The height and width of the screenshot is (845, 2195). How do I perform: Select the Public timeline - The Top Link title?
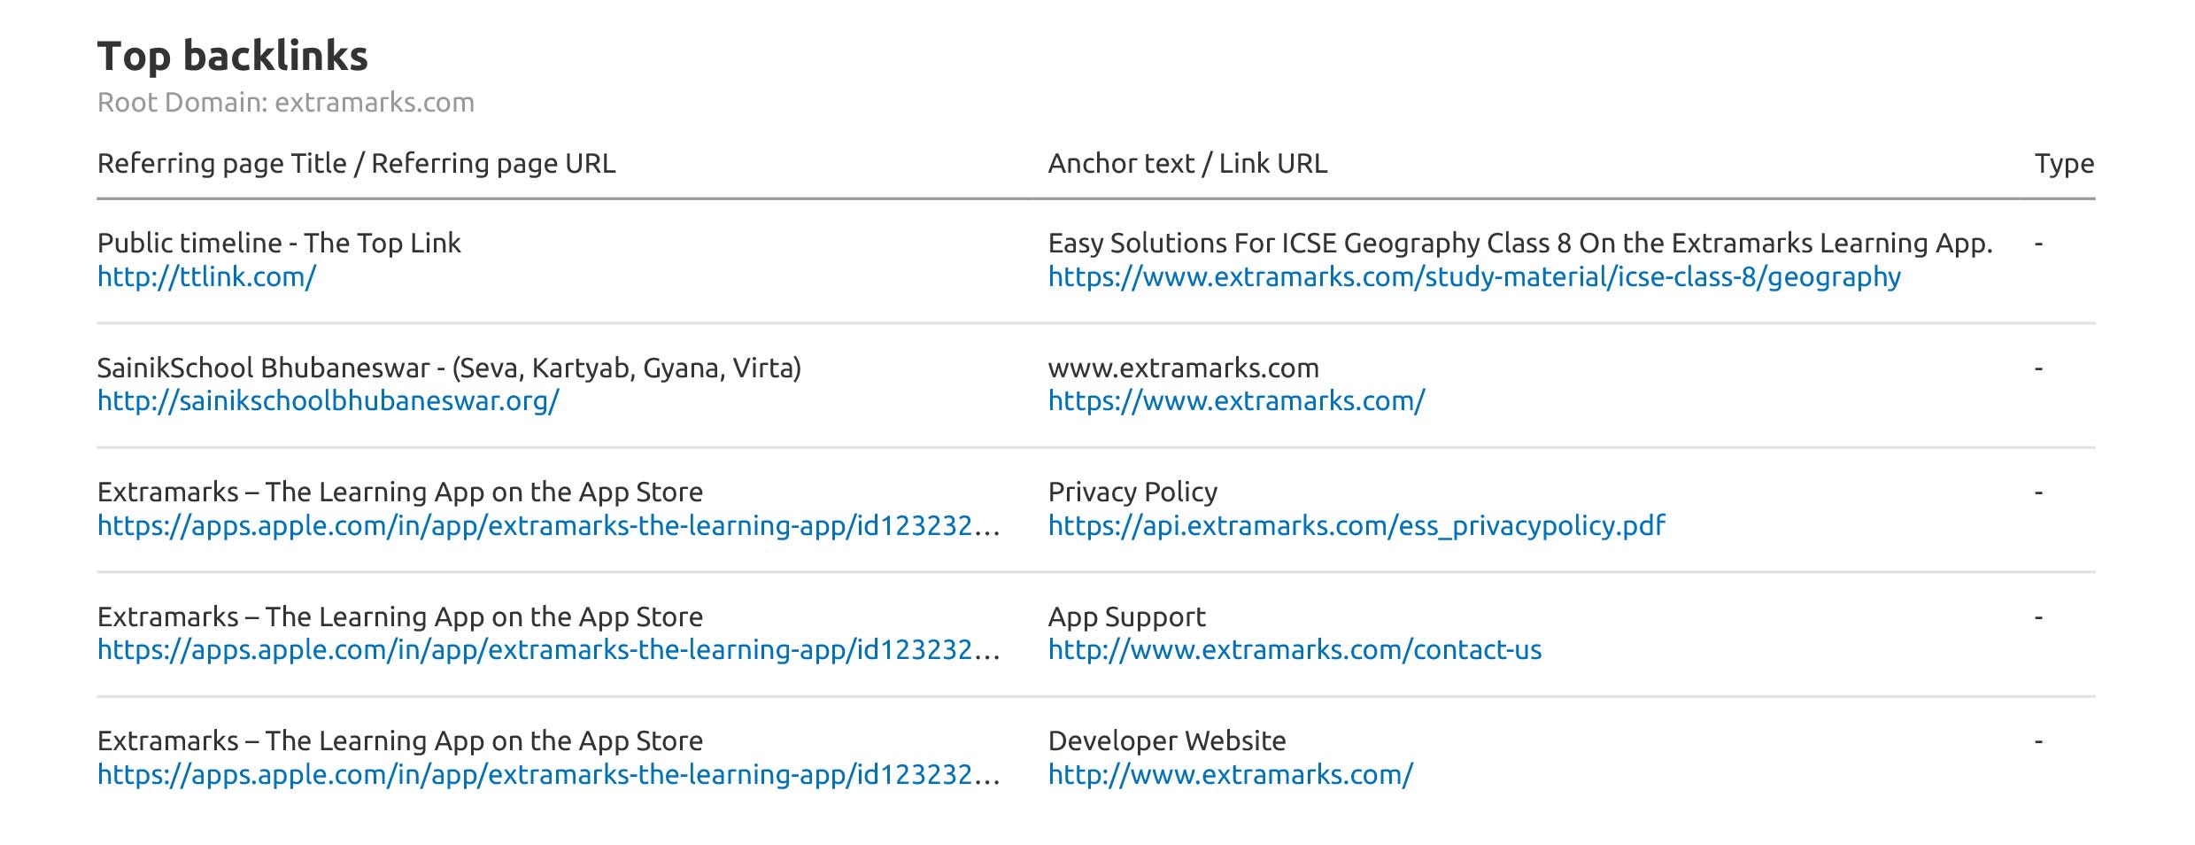click(279, 244)
